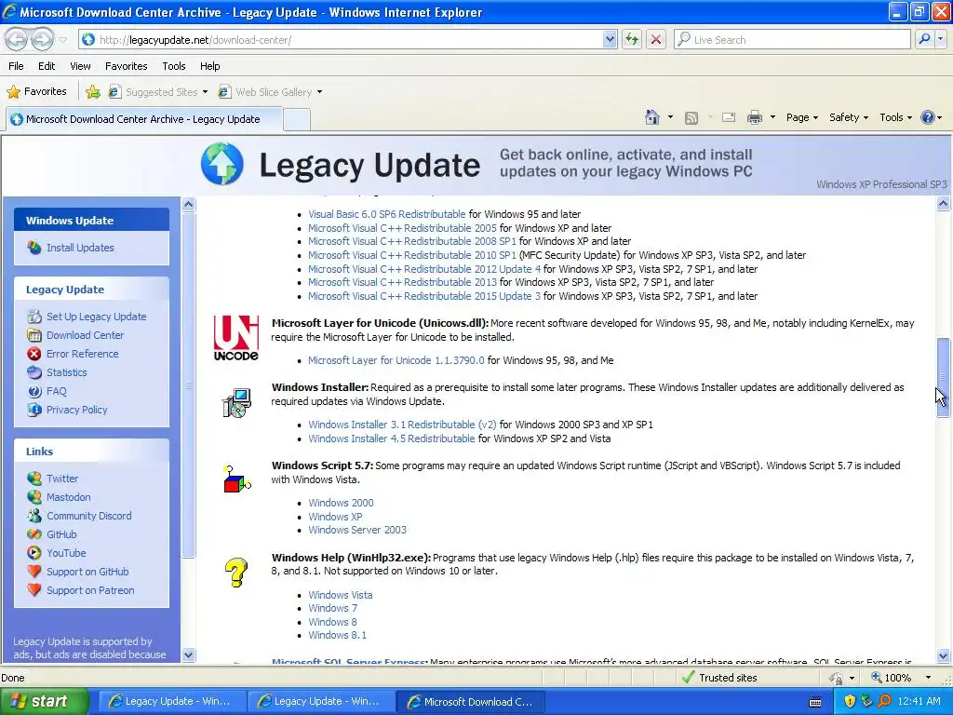Click the Stop loading button
953x715 pixels.
656,39
